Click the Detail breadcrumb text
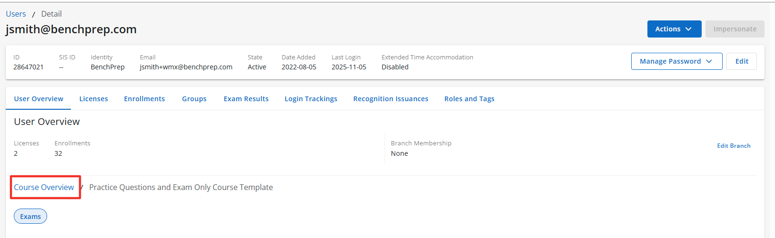 click(51, 14)
